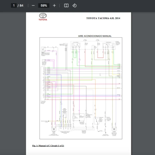
Task: Click the 59% zoom level box
Action: 44,5
